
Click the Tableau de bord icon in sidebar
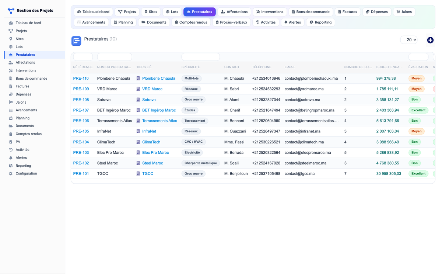(x=11, y=23)
